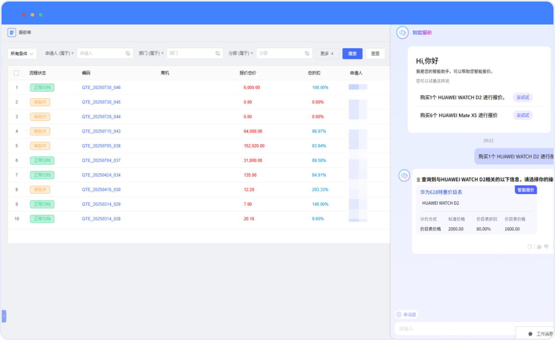555x340 pixels.
Task: Click the 搜索 button
Action: coord(352,54)
